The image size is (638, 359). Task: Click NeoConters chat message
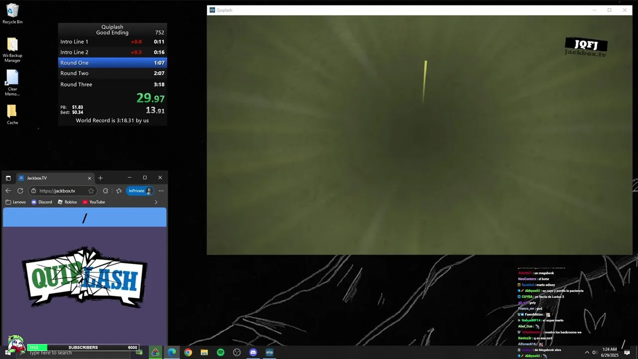pos(533,279)
